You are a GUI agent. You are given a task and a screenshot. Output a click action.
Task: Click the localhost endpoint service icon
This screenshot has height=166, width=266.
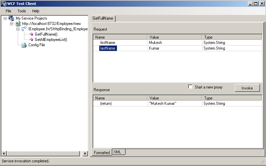[x=18, y=24]
